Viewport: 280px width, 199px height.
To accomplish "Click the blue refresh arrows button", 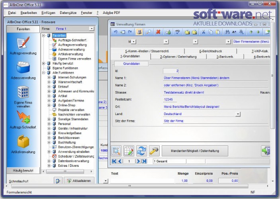I will [x=141, y=151].
